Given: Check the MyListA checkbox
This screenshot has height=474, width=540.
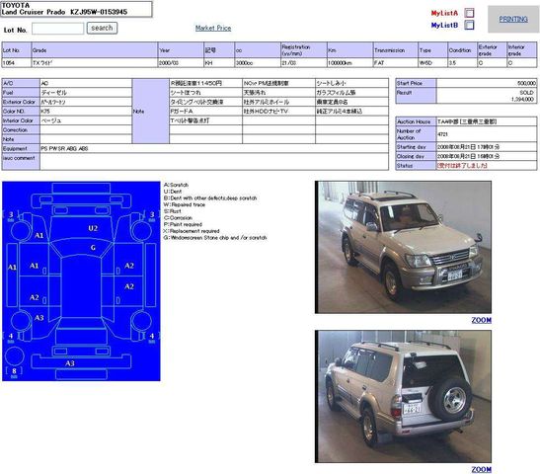Looking at the screenshot, I should [x=469, y=13].
